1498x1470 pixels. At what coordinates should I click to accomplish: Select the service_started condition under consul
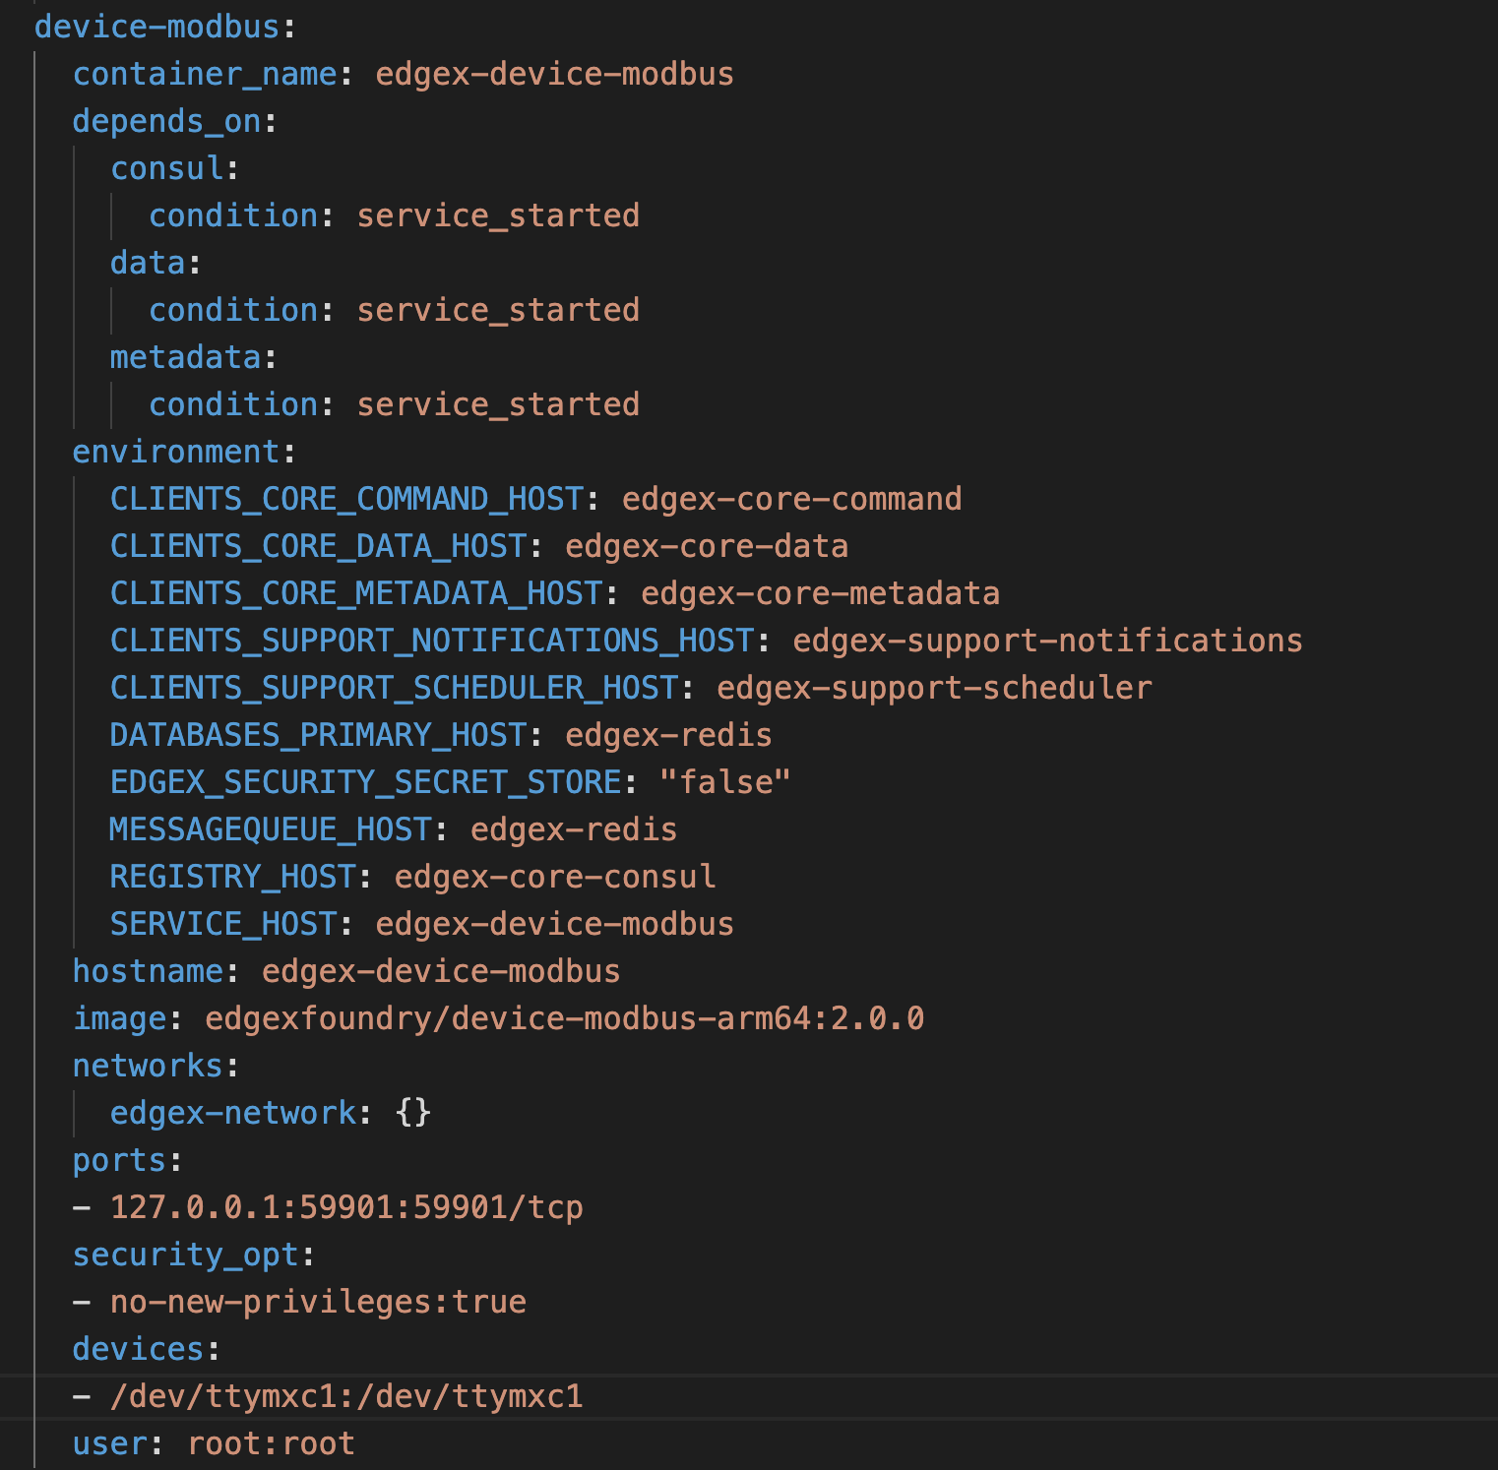[x=498, y=215]
